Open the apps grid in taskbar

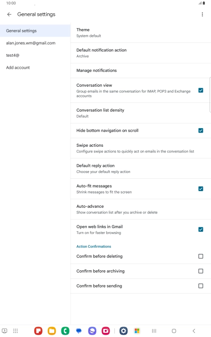15,331
